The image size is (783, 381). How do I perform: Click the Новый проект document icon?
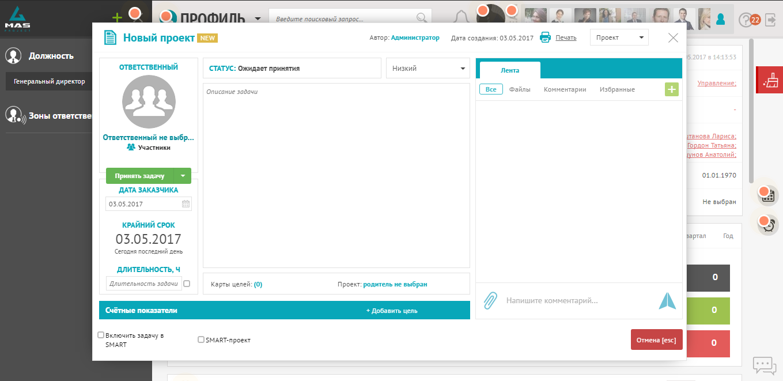110,38
